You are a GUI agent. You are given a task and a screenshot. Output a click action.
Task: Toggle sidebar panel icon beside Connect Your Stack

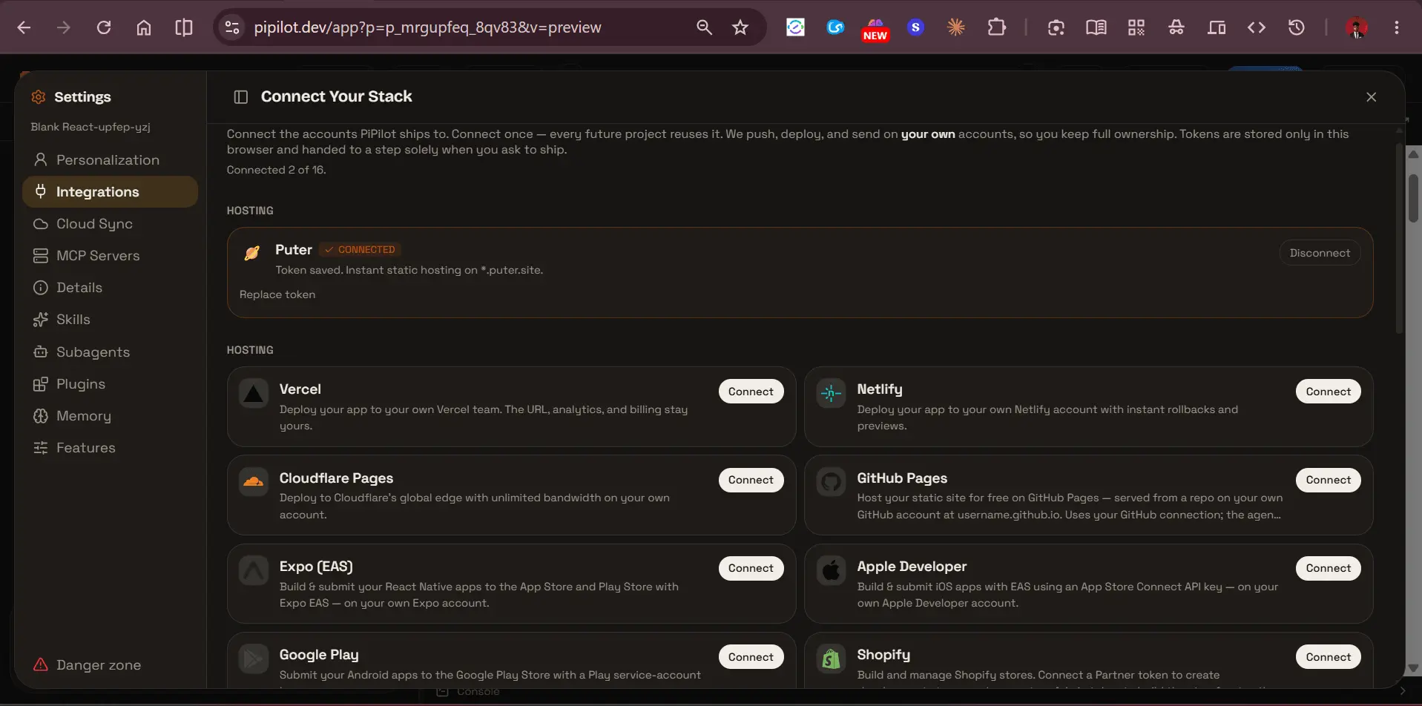240,97
